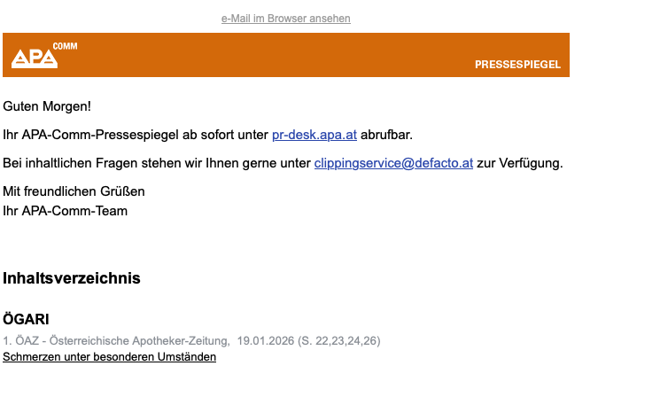
Task: Click the 'Mit freundlichen Grüßen' line
Action: tap(74, 191)
